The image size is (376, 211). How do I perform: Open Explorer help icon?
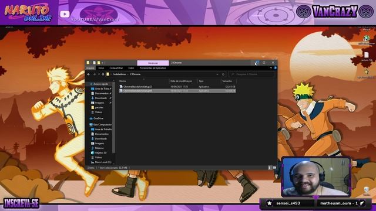coord(275,68)
